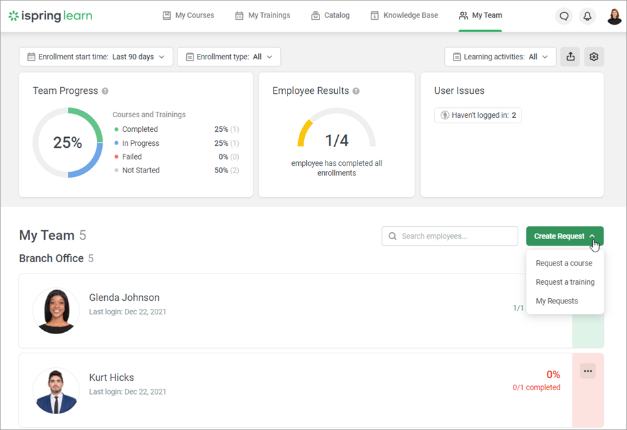Click the Team Progress help icon
This screenshot has width=627, height=430.
click(105, 91)
